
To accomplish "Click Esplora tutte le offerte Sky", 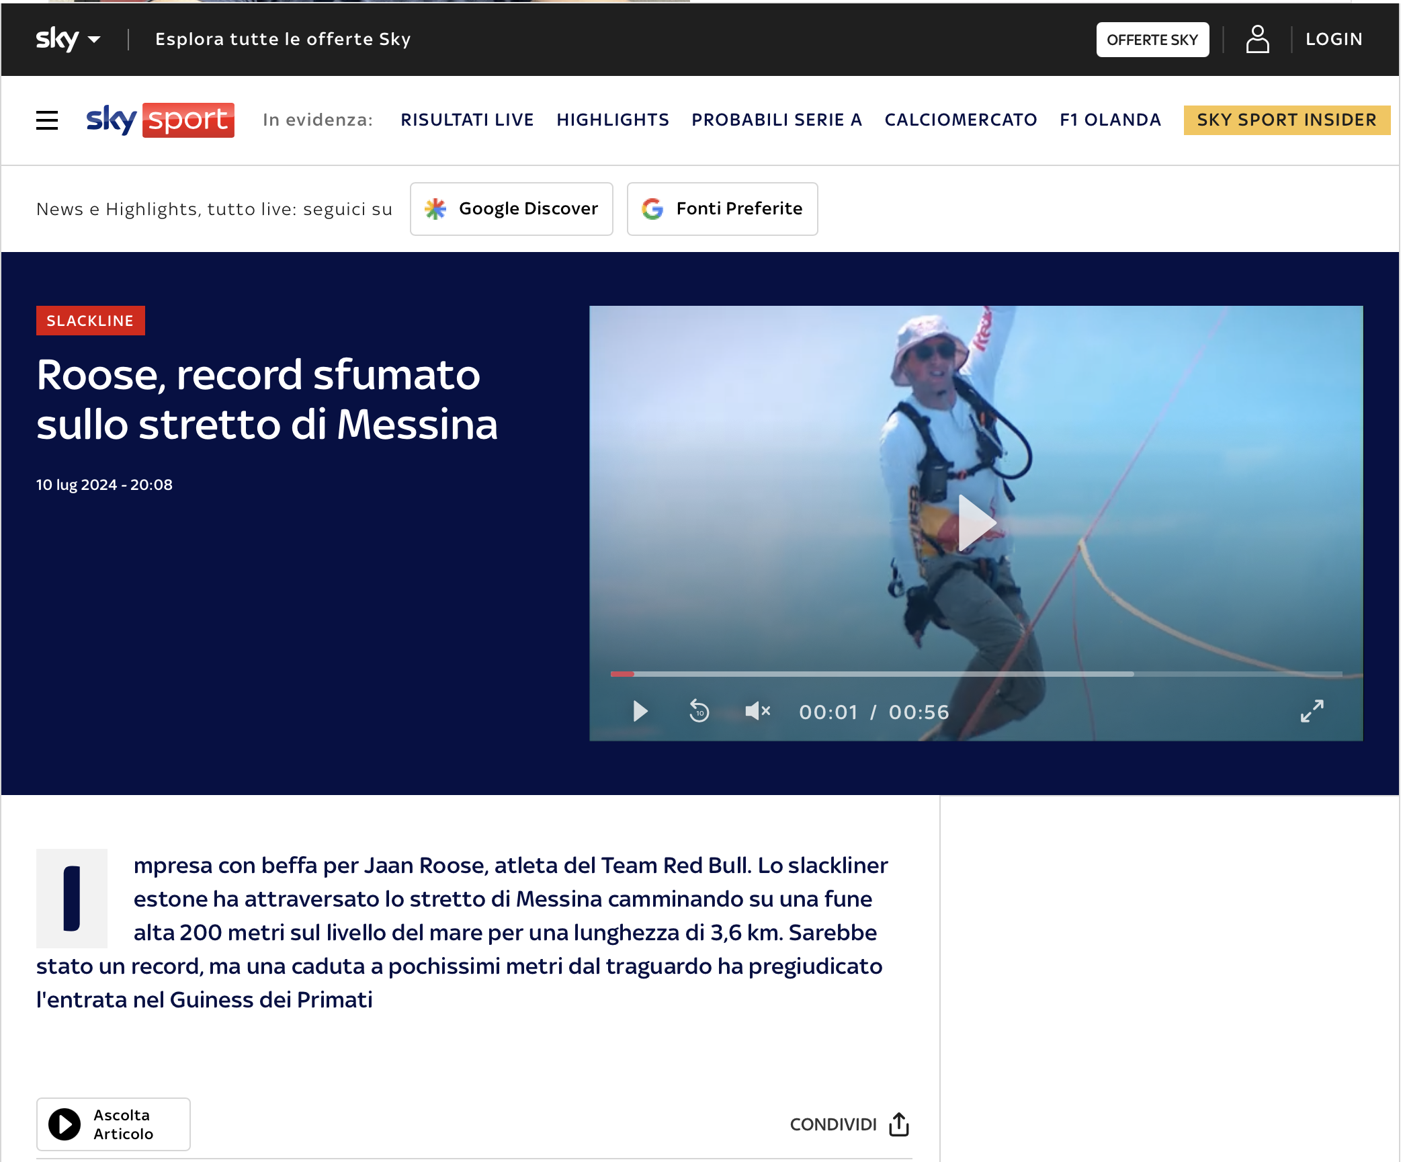I will 283,39.
